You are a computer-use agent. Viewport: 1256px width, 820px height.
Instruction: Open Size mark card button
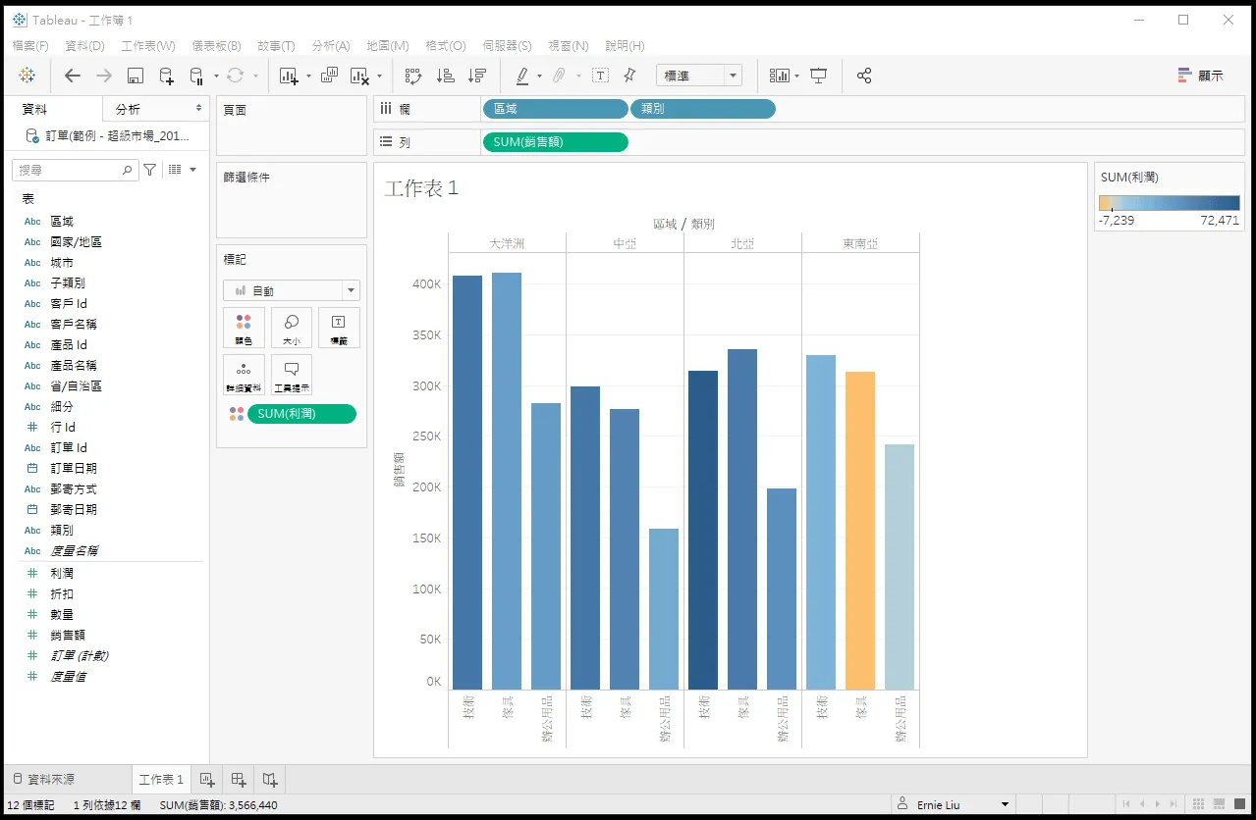click(292, 328)
